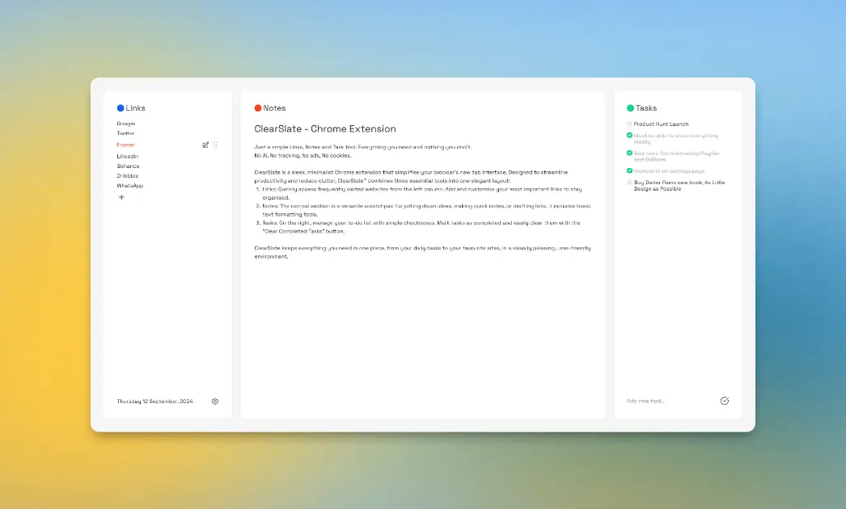The height and width of the screenshot is (509, 846).
Task: Open the WhatsApp link
Action: (129, 187)
